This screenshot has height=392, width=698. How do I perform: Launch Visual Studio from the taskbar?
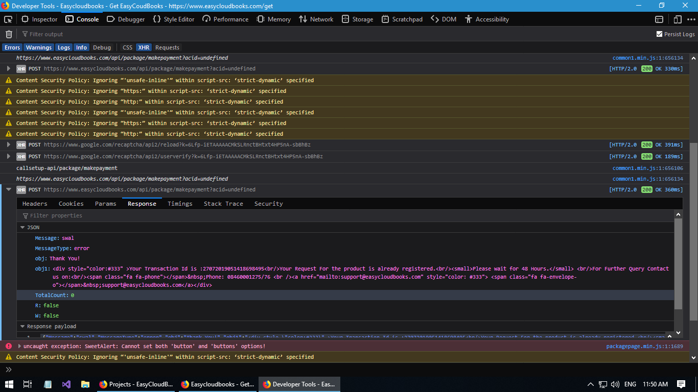(x=66, y=384)
